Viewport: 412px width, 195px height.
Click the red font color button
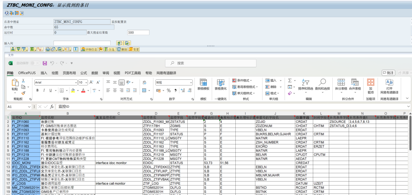pos(83,90)
